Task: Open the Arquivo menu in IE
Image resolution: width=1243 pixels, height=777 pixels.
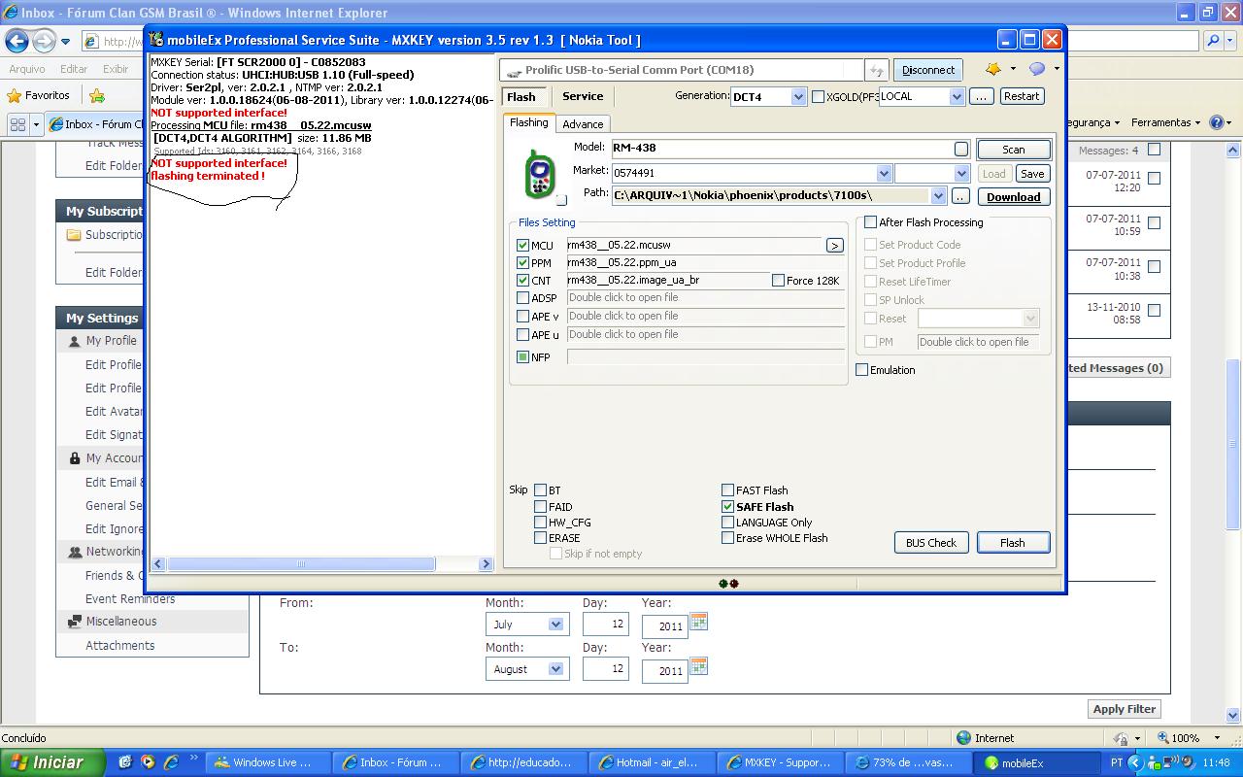Action: (27, 69)
